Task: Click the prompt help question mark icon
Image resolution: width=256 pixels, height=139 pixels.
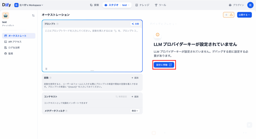Action: (57, 24)
